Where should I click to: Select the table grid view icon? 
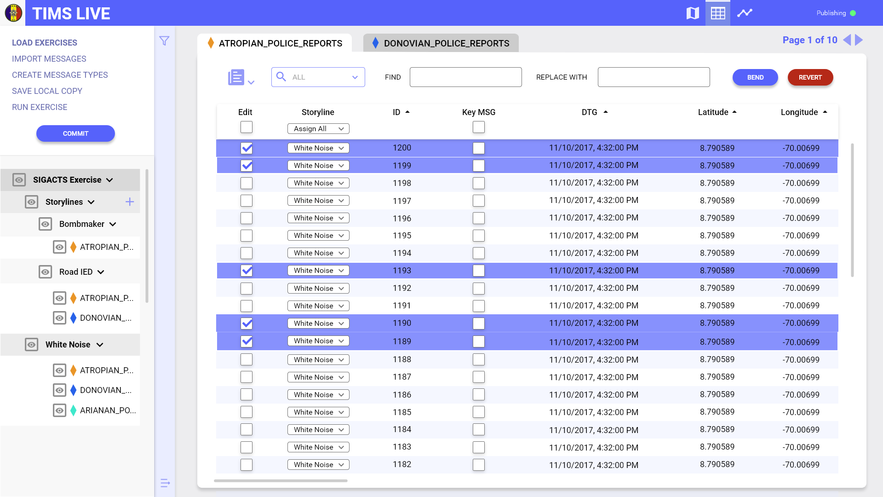coord(717,13)
